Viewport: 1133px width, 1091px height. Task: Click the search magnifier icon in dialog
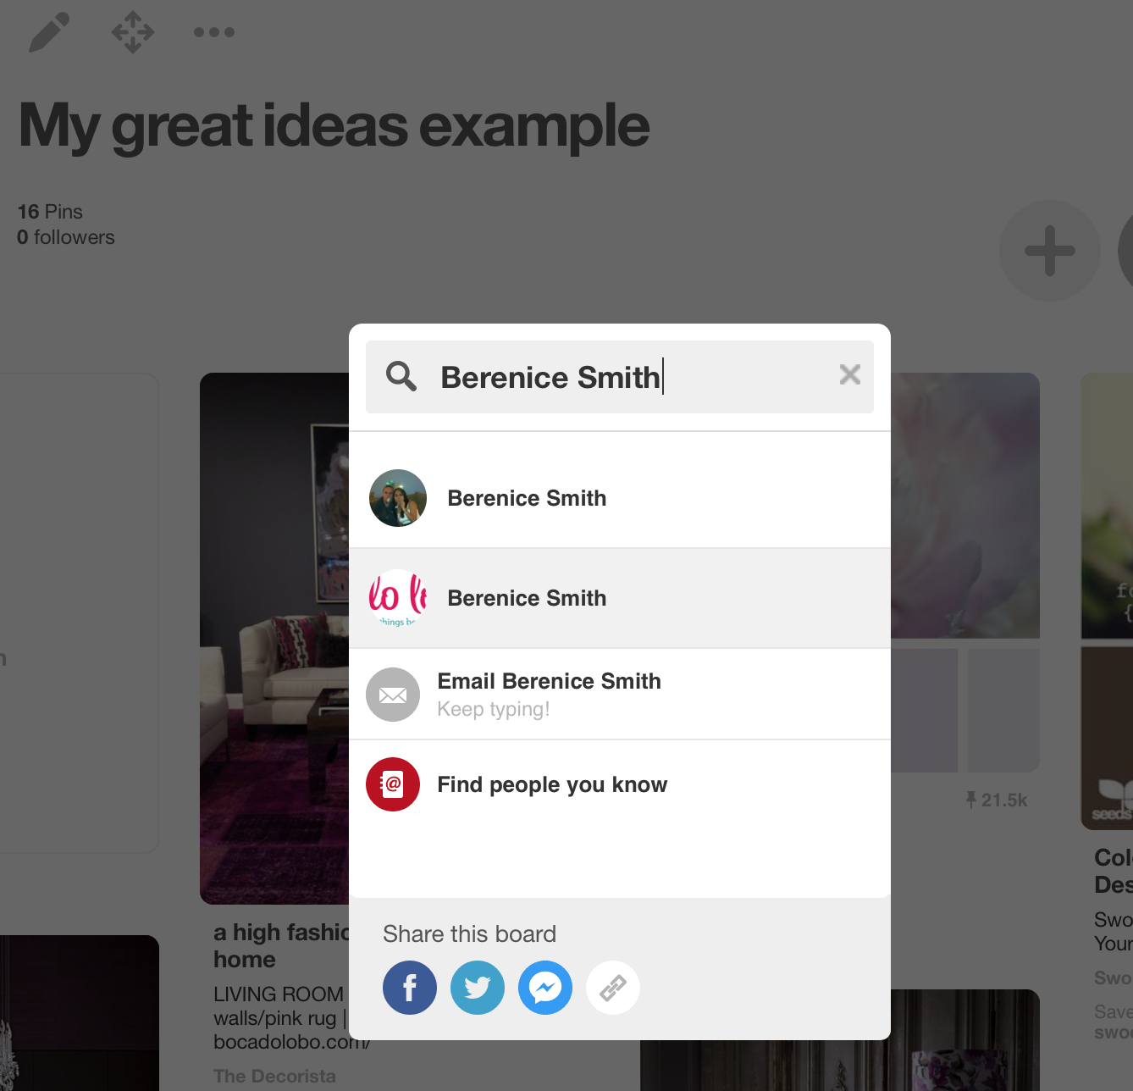click(401, 376)
